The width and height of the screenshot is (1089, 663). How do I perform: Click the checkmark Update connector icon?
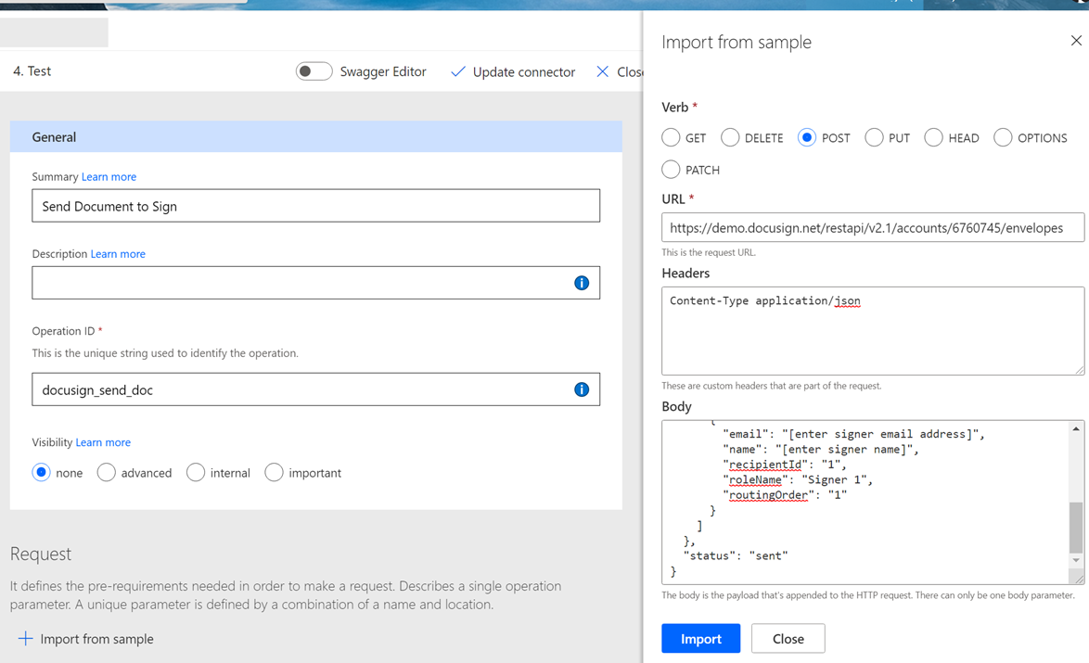457,71
